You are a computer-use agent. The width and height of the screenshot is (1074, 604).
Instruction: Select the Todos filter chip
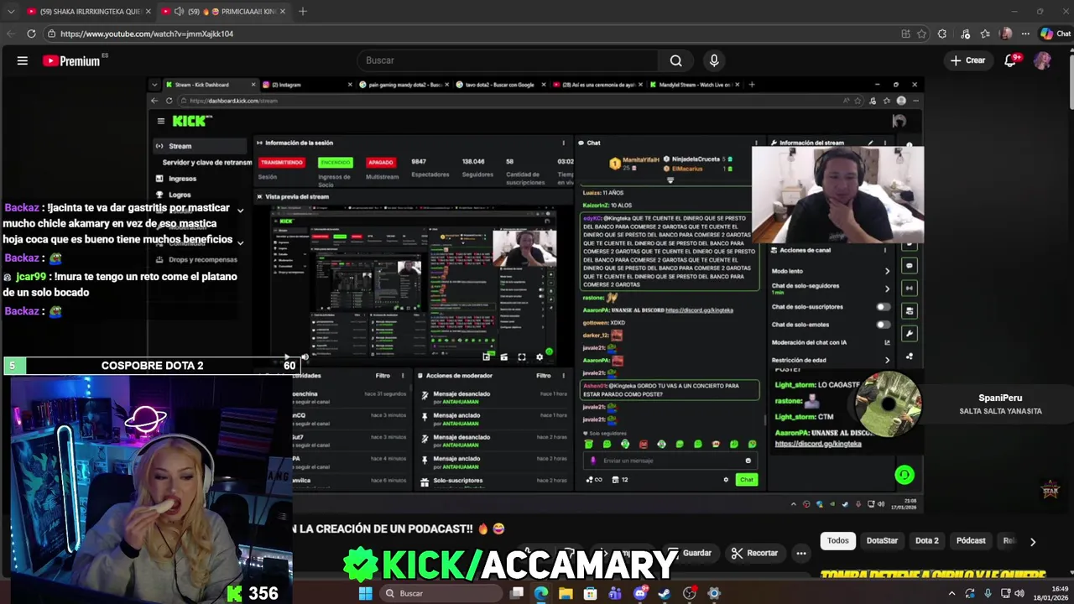838,540
